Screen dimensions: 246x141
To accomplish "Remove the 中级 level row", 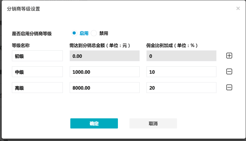I will pyautogui.click(x=229, y=72).
